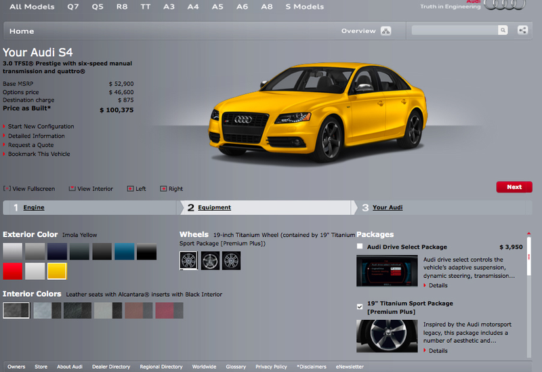Image resolution: width=542 pixels, height=372 pixels.
Task: Select the light gray interior swatch
Action: (x=108, y=310)
